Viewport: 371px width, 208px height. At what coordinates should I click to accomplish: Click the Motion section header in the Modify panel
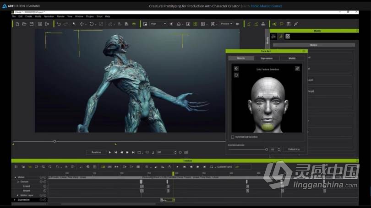tap(314, 45)
